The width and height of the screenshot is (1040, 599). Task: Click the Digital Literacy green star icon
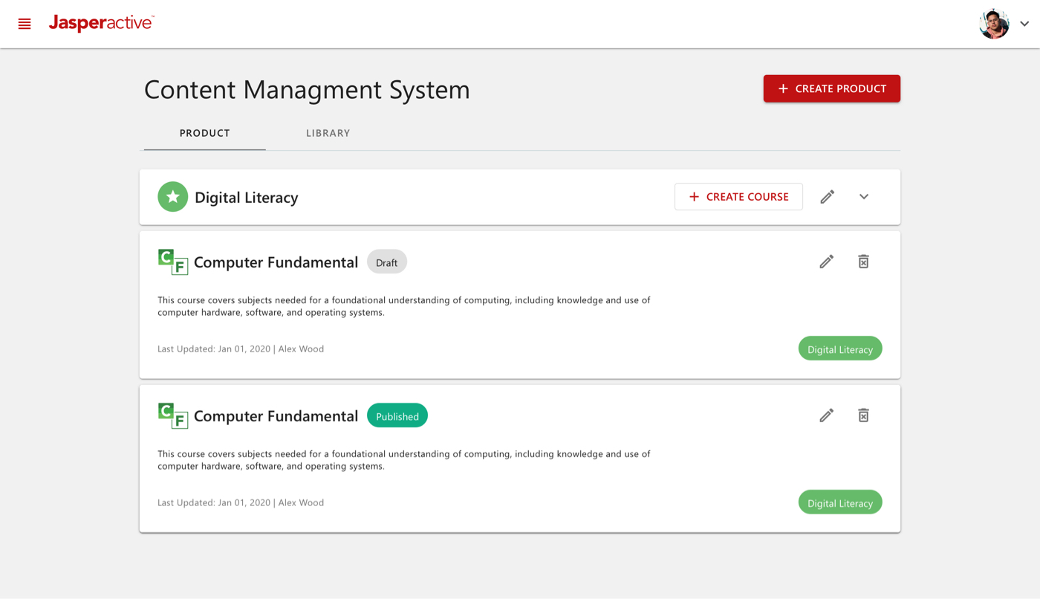click(x=172, y=197)
